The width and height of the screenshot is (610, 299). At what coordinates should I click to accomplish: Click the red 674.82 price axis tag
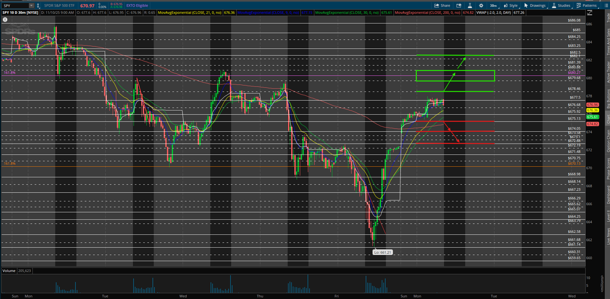[592, 124]
